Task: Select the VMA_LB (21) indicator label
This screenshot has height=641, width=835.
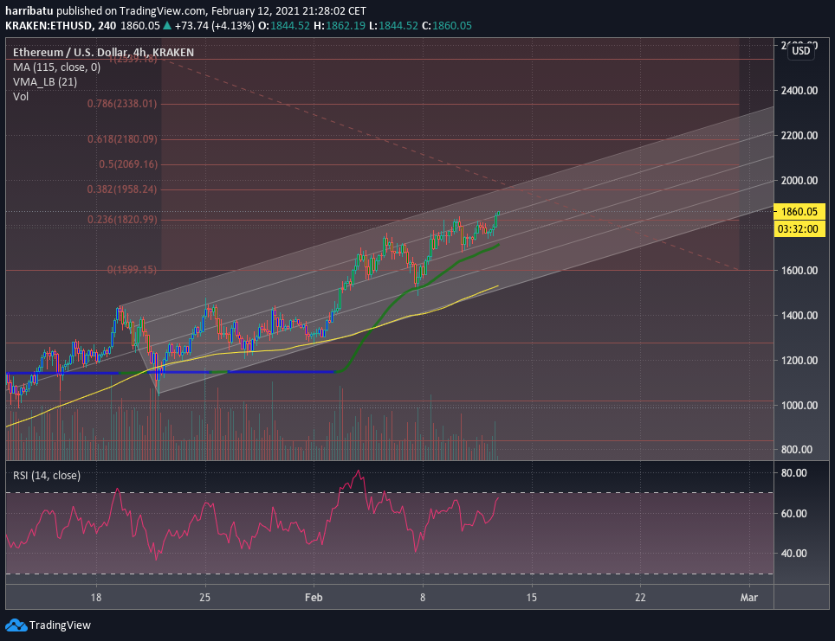Action: coord(45,82)
